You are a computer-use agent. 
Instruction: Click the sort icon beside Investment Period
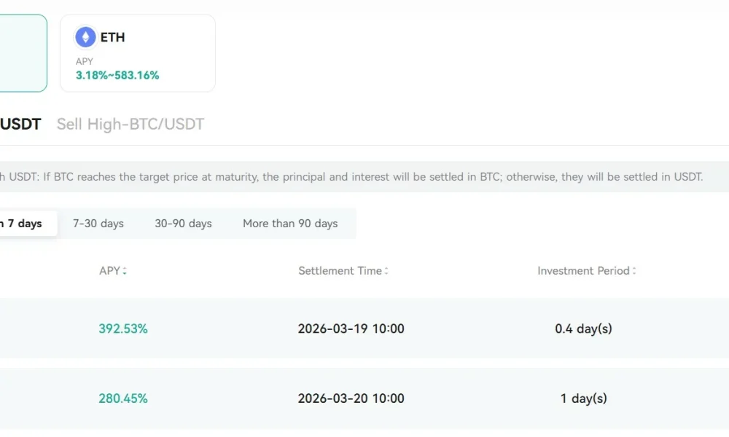[635, 270]
